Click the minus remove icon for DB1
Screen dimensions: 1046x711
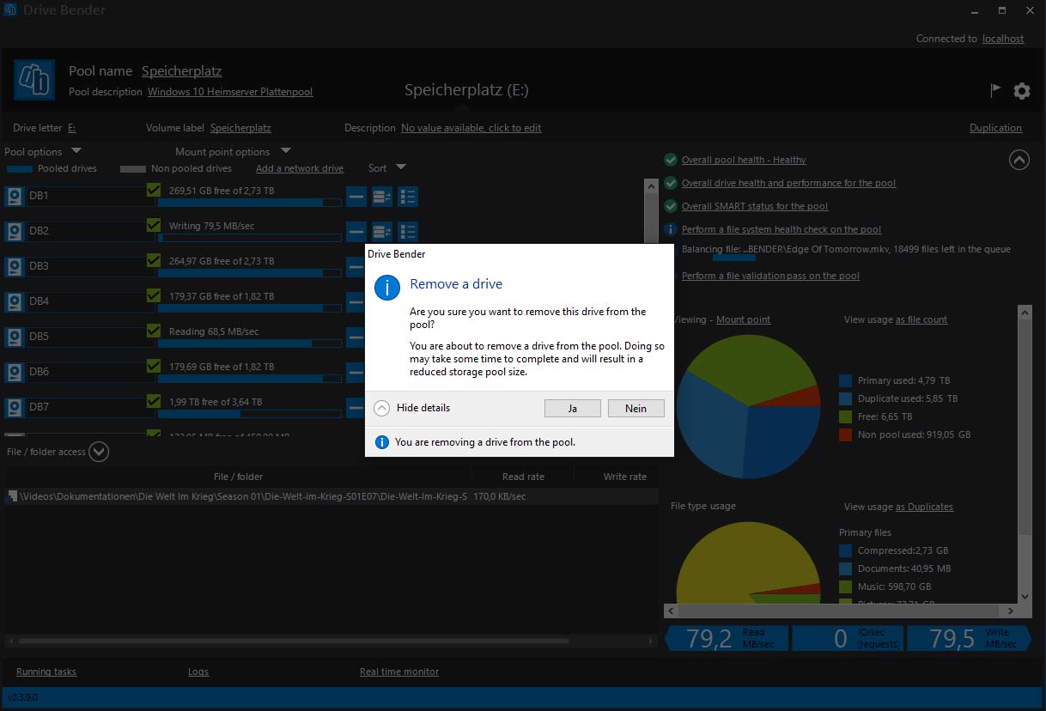(356, 197)
